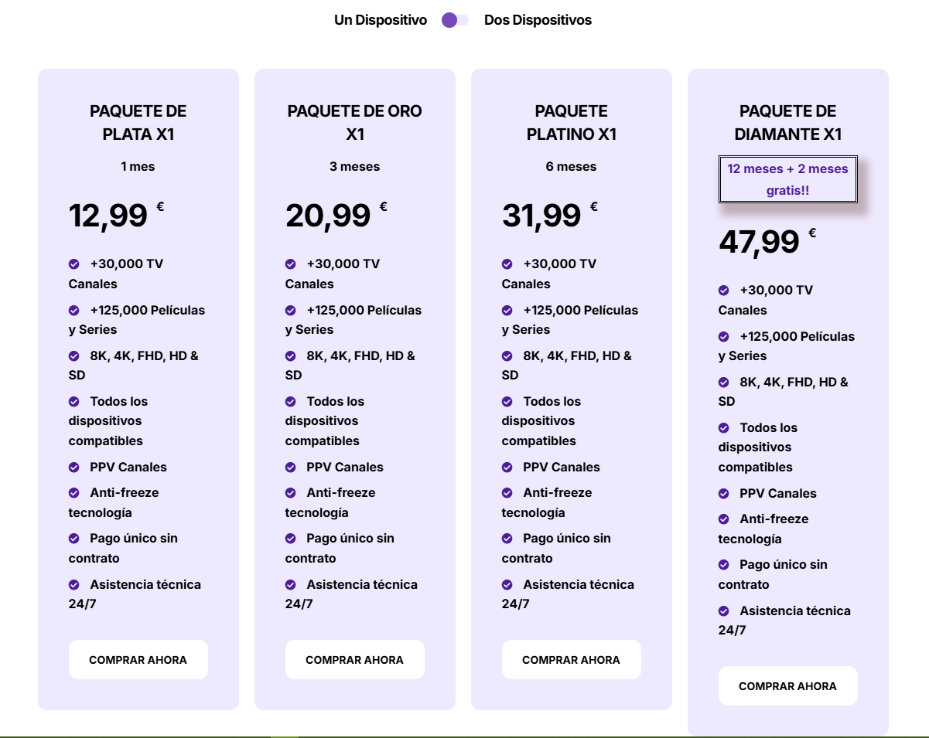The height and width of the screenshot is (738, 929).
Task: Click the Paquete de Plata X1 title
Action: [x=138, y=123]
